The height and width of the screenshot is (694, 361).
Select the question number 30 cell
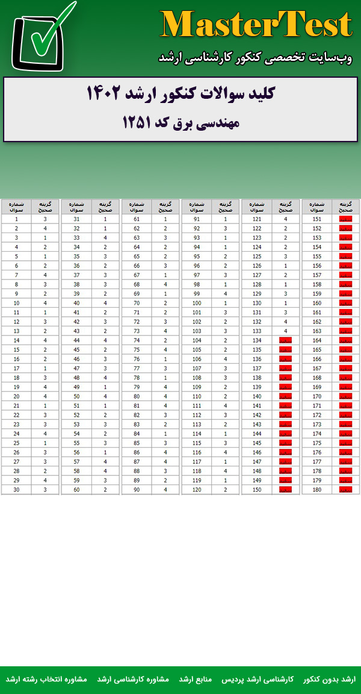pyautogui.click(x=16, y=490)
